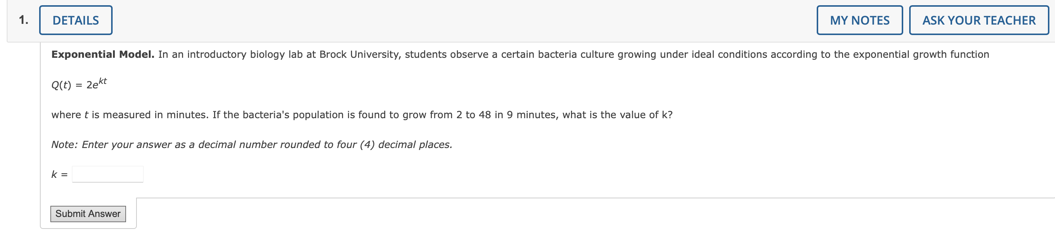Image resolution: width=1055 pixels, height=236 pixels.
Task: Click the note about rounding to four decimals
Action: (251, 144)
